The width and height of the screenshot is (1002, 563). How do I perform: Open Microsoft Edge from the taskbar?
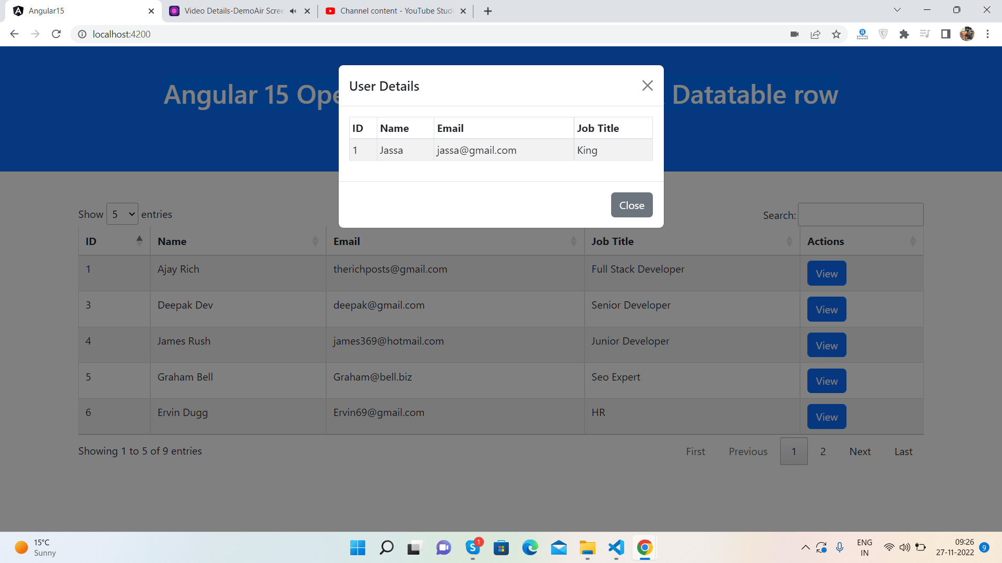pyautogui.click(x=530, y=547)
